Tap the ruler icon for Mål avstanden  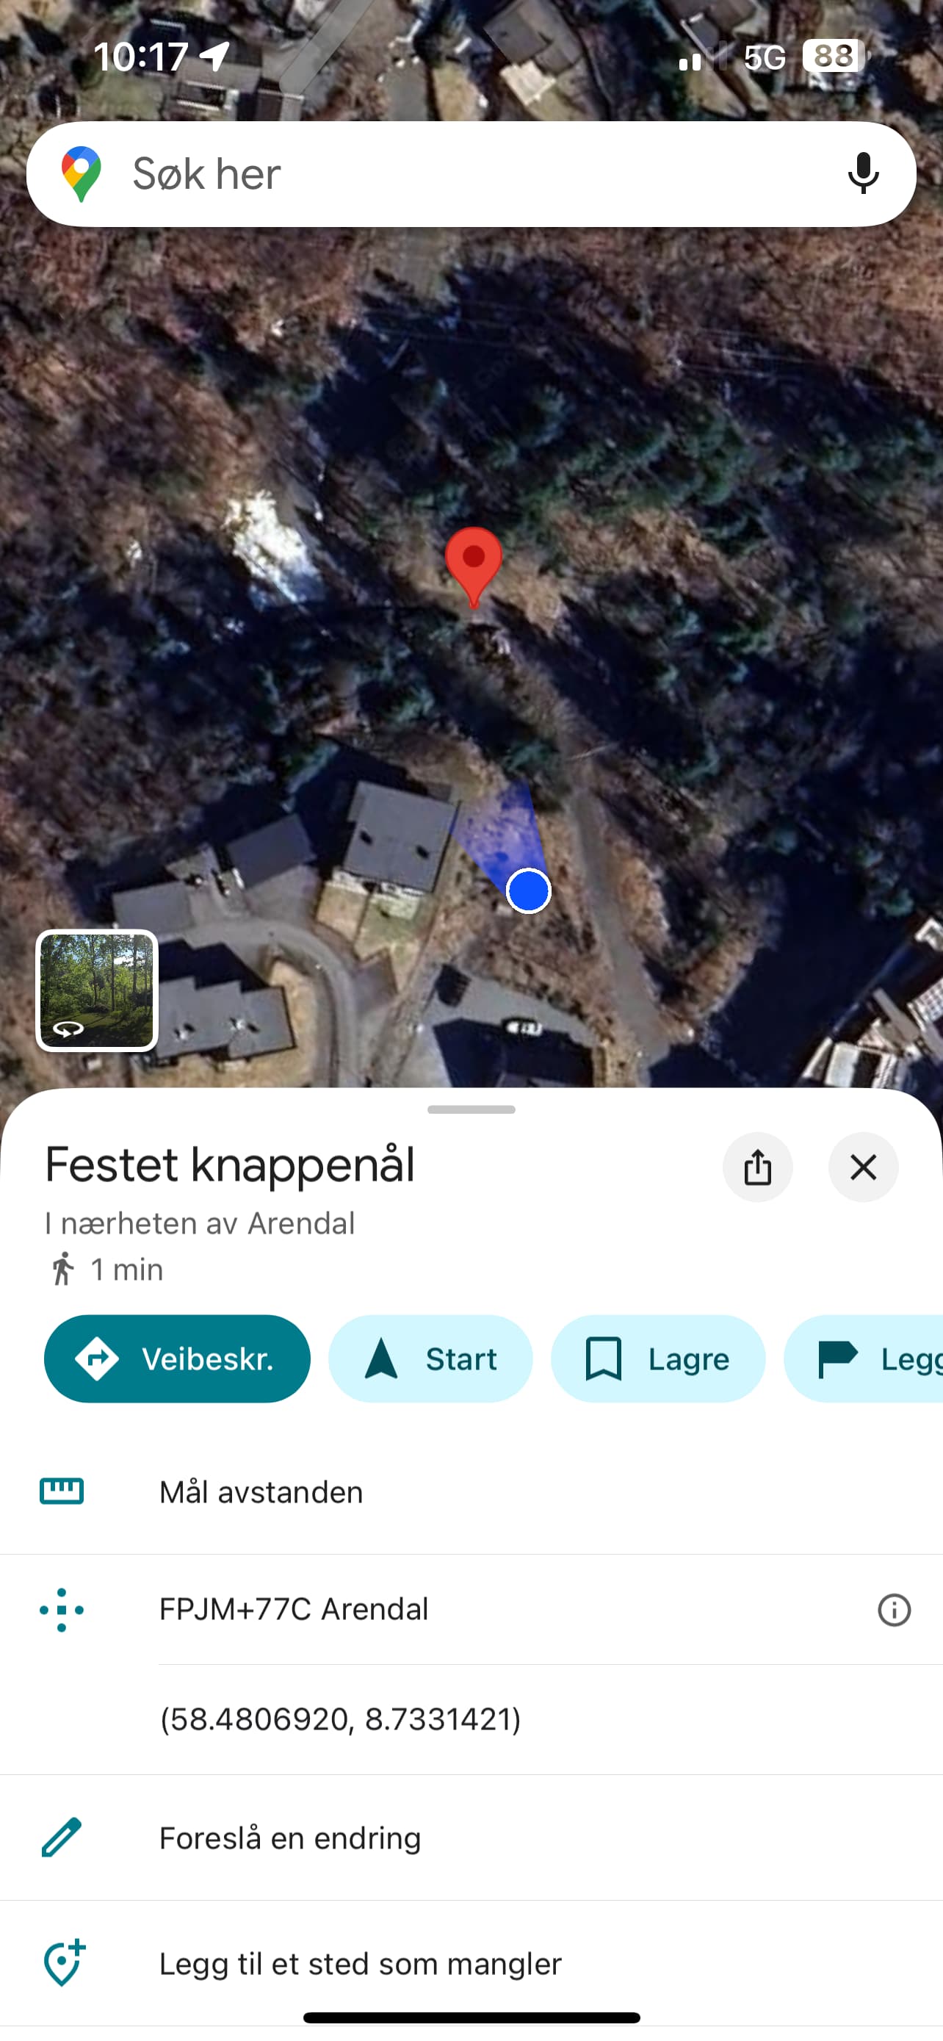click(62, 1491)
